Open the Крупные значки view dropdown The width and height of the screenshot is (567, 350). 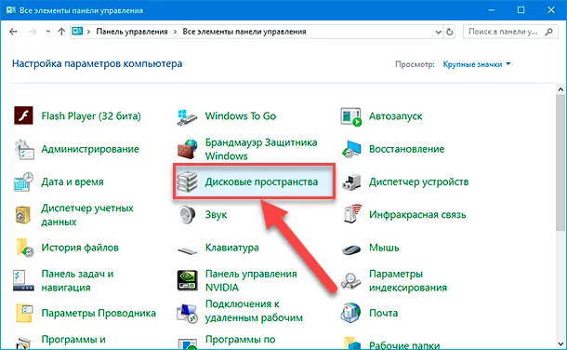tap(477, 64)
